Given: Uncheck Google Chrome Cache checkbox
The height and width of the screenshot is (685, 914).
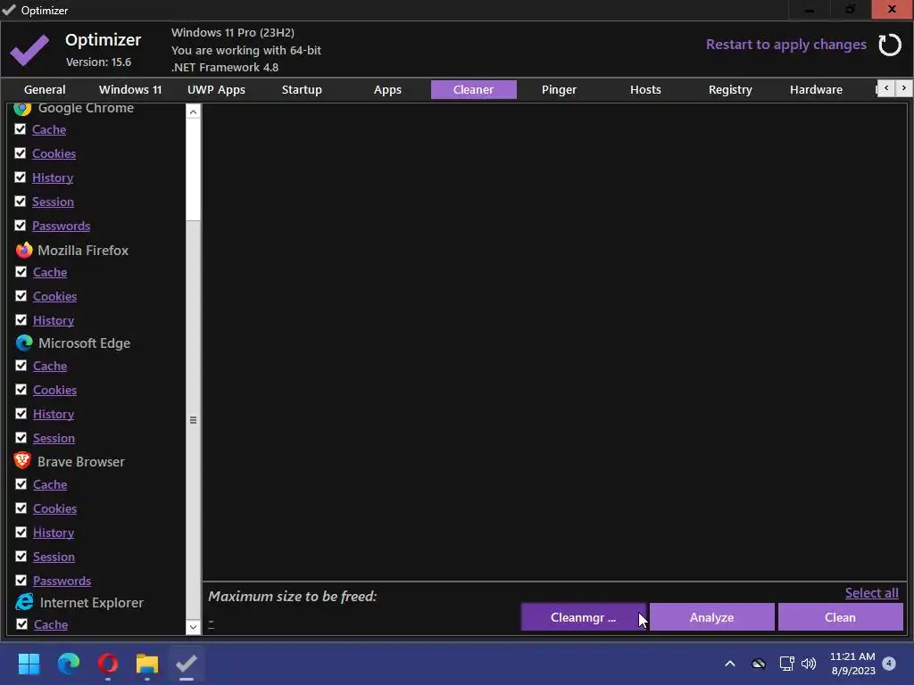Looking at the screenshot, I should pos(21,128).
